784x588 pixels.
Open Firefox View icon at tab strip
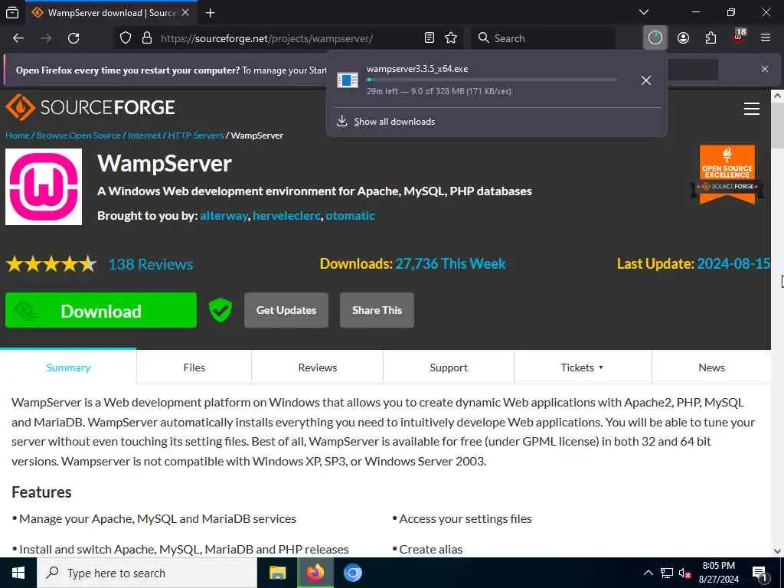12,12
